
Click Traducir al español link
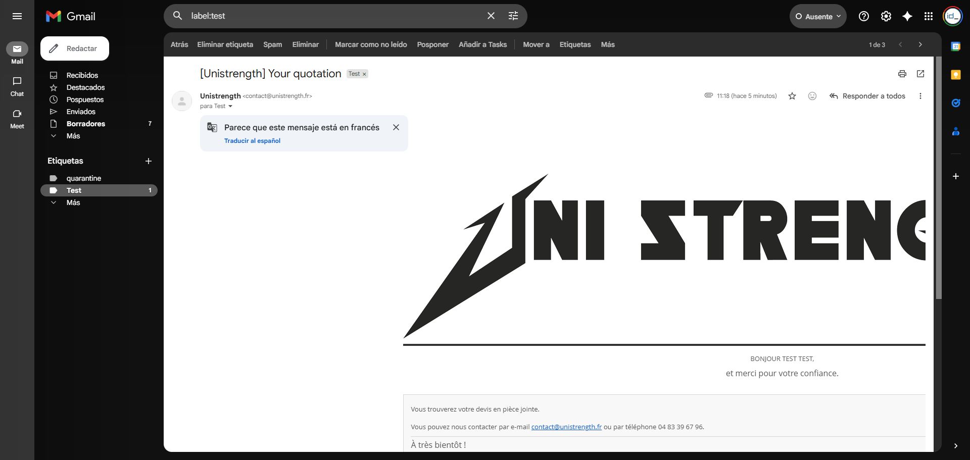(252, 141)
